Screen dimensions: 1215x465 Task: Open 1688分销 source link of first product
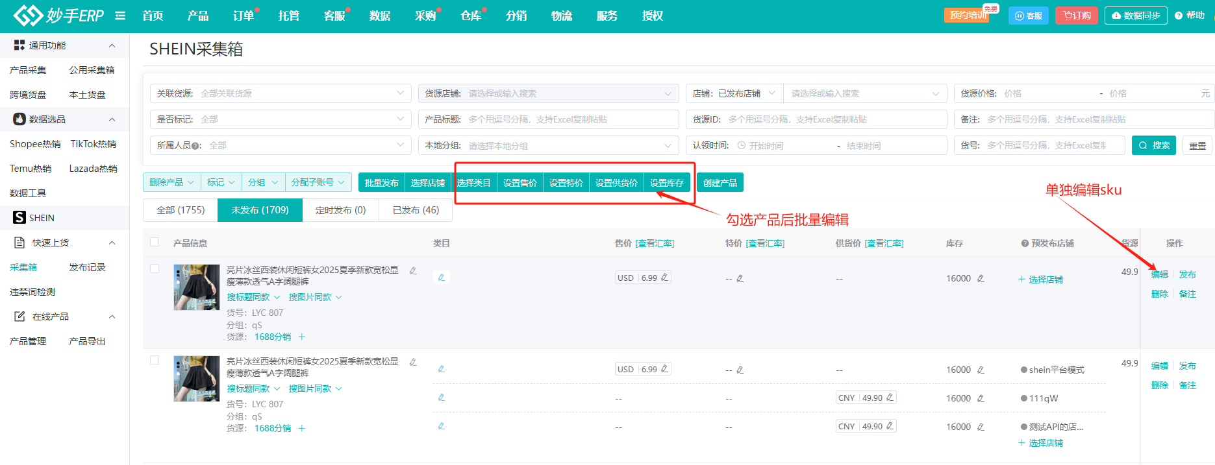click(x=273, y=337)
